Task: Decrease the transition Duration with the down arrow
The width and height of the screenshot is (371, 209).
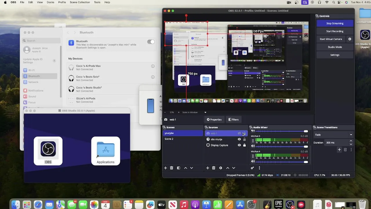Action: coord(351,144)
